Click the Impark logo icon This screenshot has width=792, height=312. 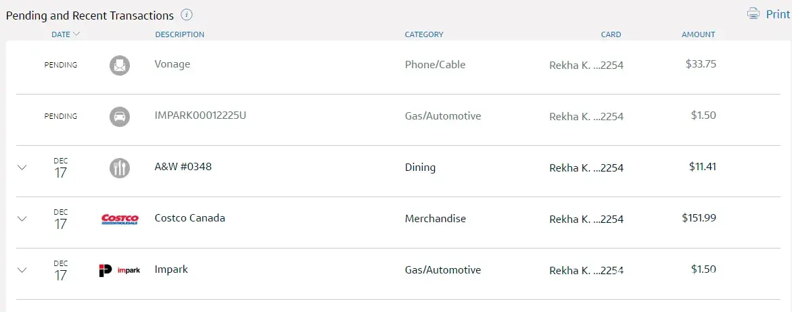point(120,270)
